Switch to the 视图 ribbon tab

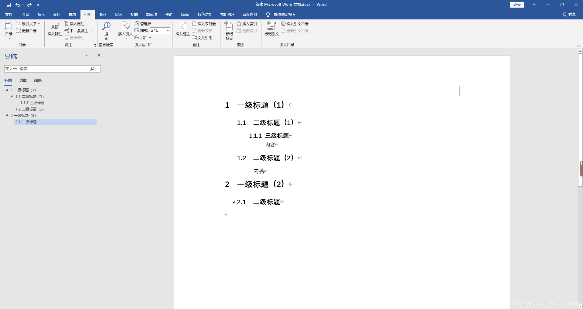point(134,15)
